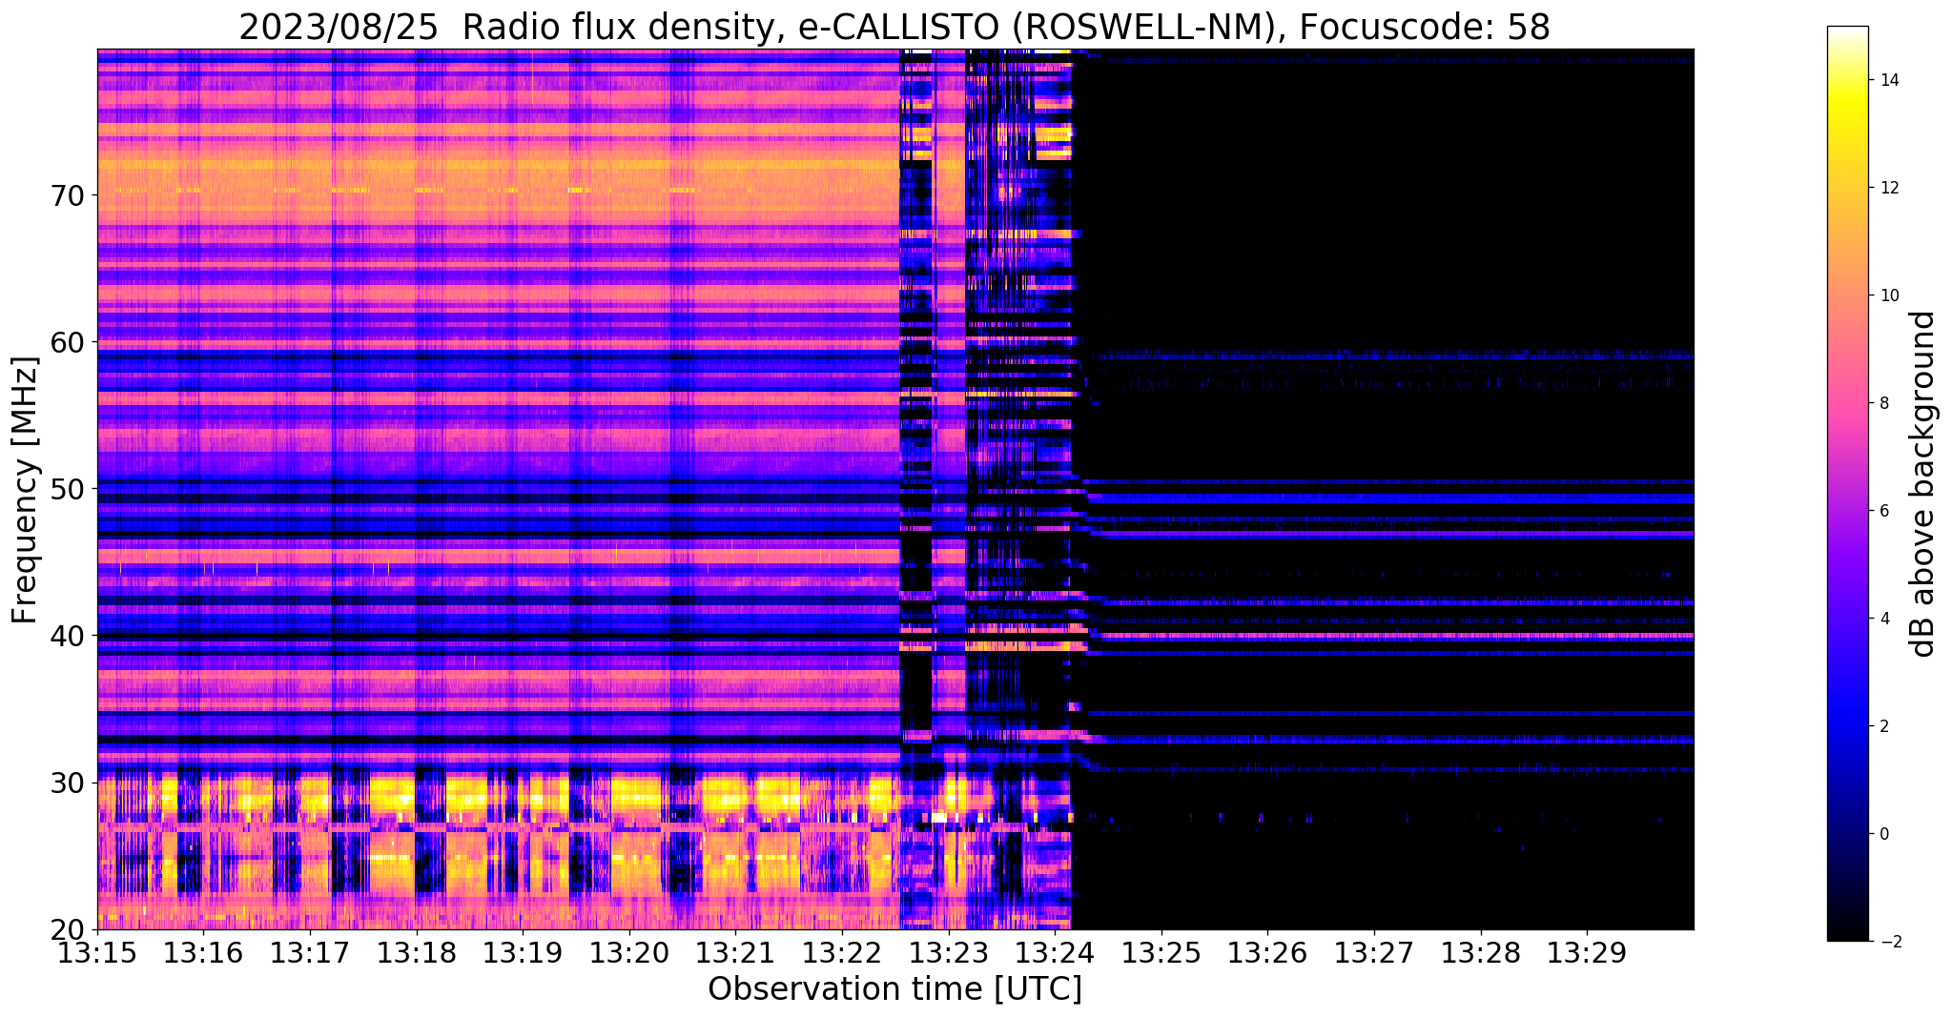Viewport: 1952px width, 1017px height.
Task: Click the blue 50 MHz line at 13:26
Action: 1267,498
